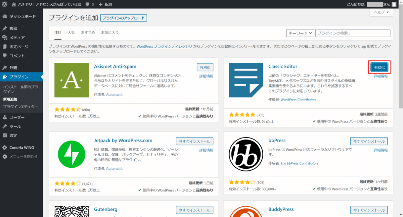Open BuddyPress plugin title
This screenshot has width=403, height=217.
(281, 209)
